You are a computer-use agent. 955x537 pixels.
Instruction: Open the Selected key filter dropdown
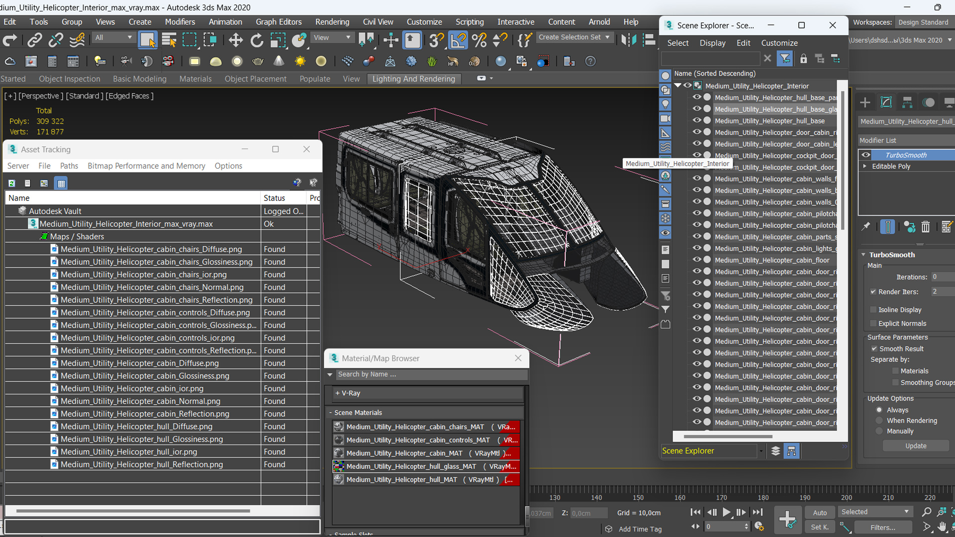(874, 512)
